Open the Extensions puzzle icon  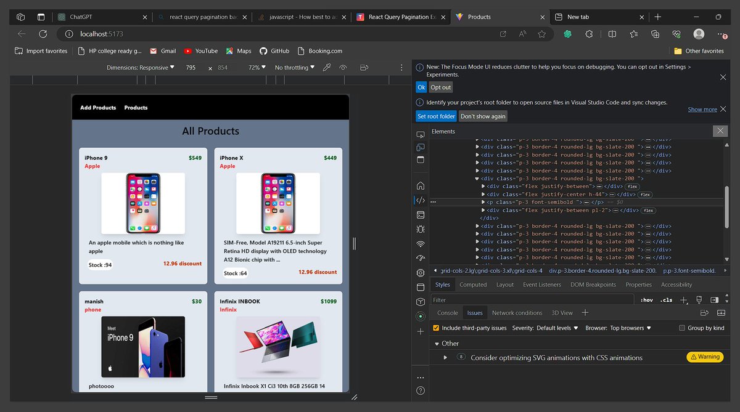tap(589, 34)
